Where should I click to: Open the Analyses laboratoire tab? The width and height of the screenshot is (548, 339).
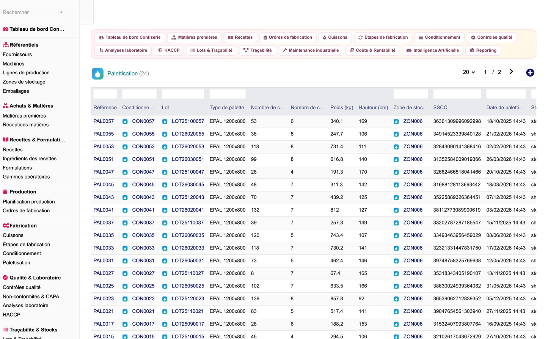(x=123, y=50)
